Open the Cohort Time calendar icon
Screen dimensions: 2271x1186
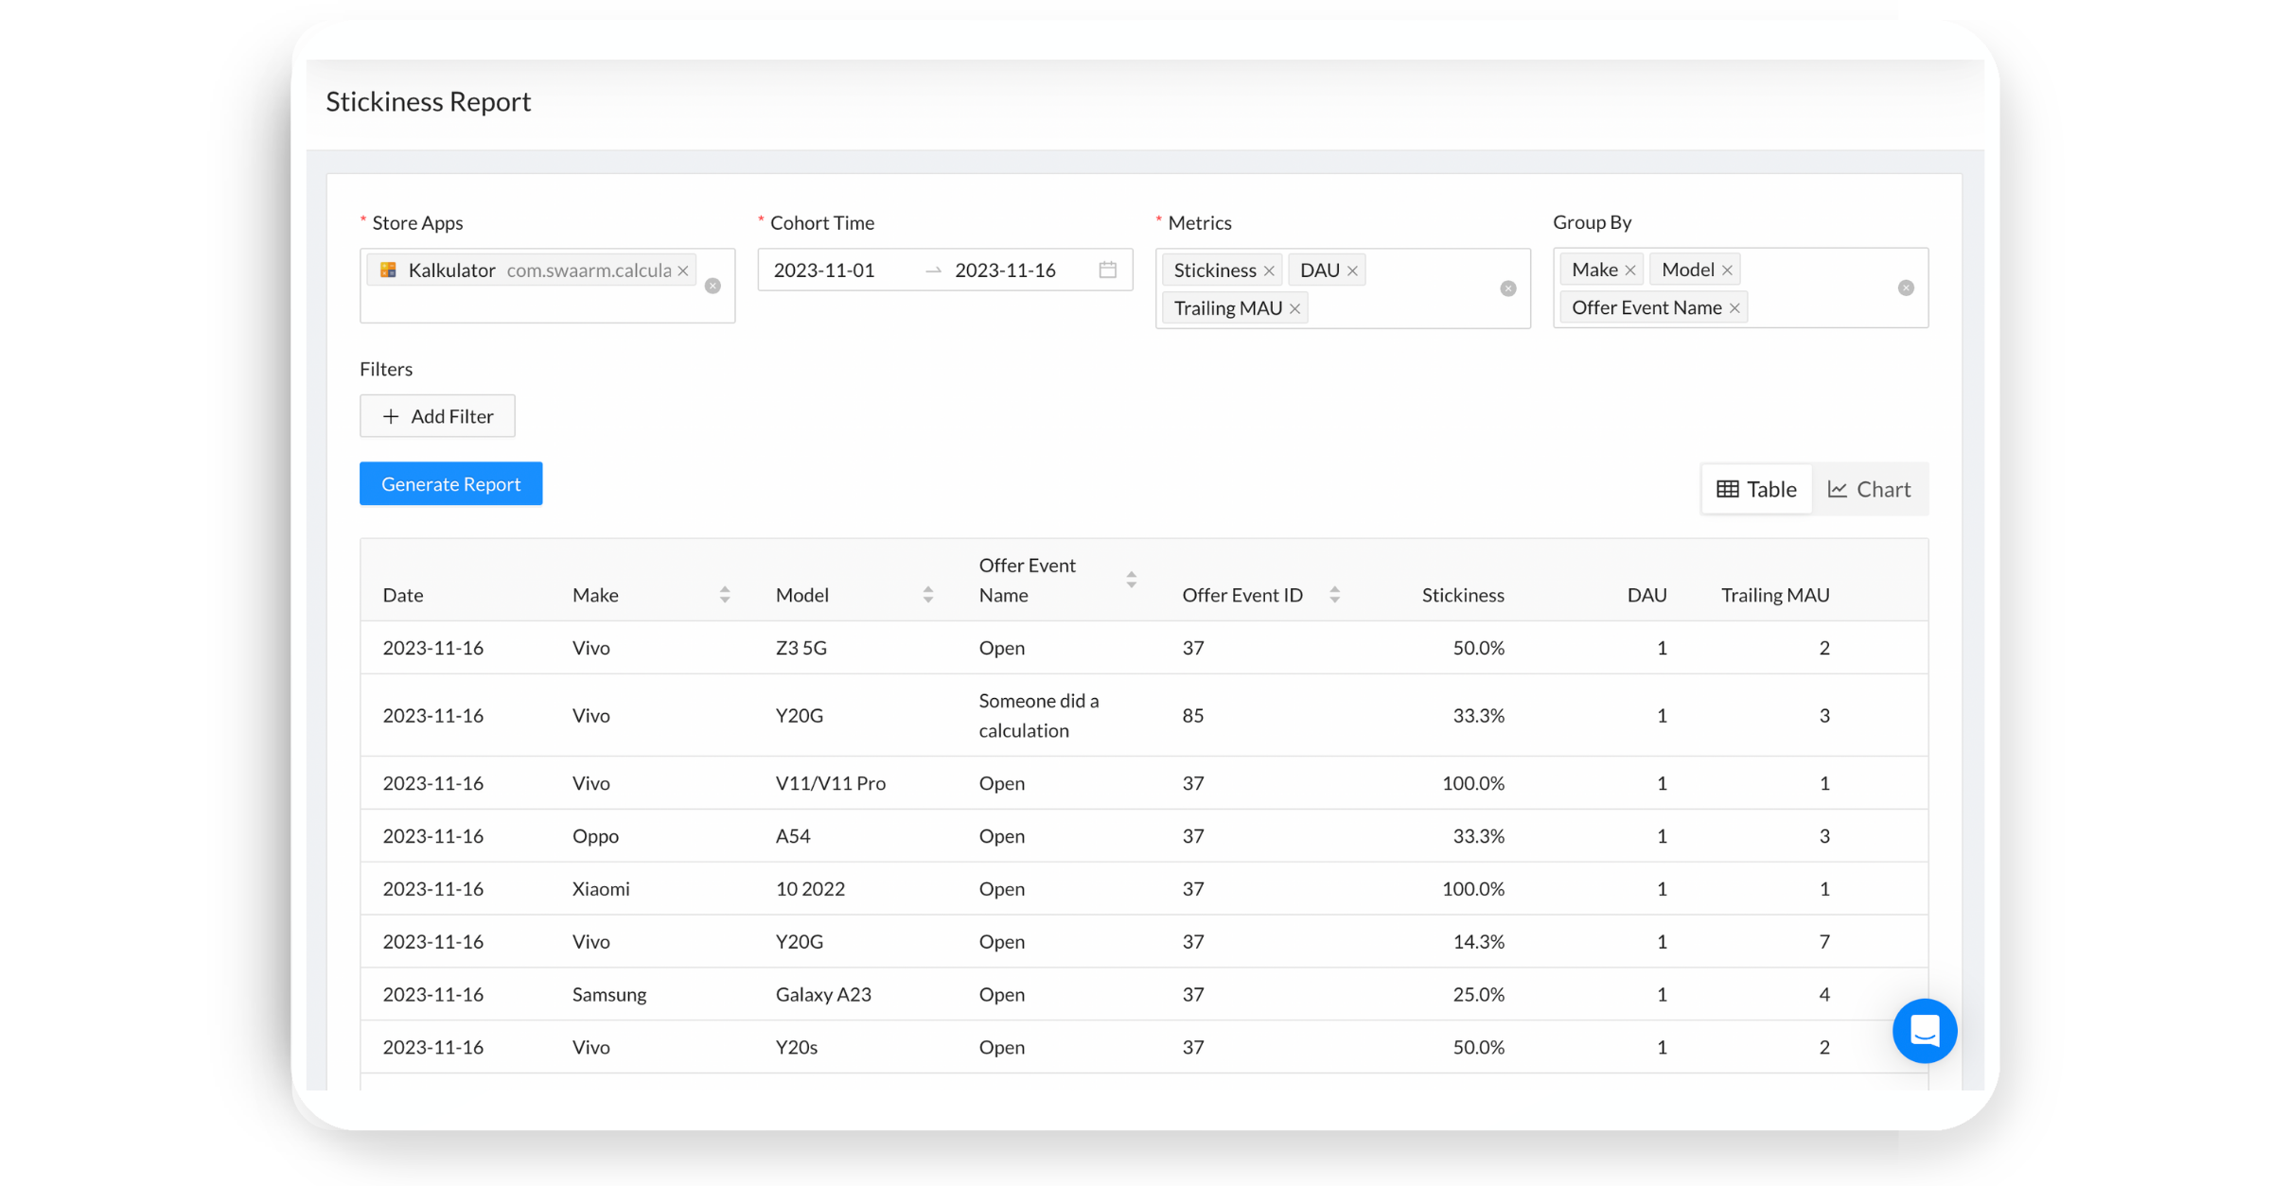click(1108, 270)
